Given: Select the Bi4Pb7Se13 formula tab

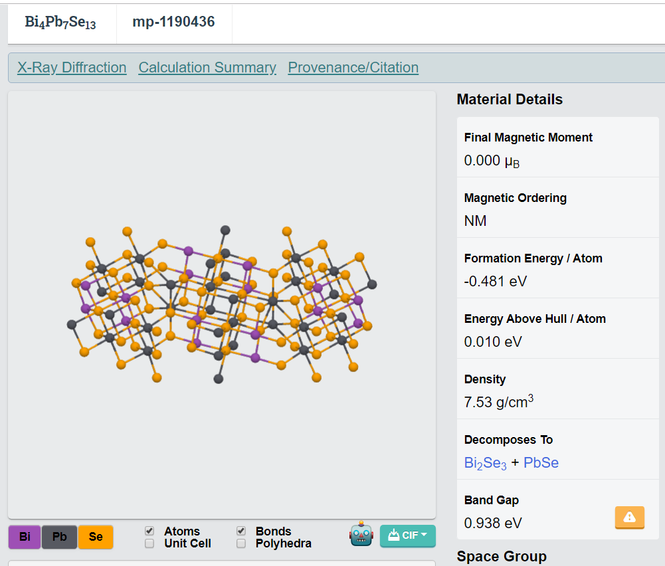Looking at the screenshot, I should 60,22.
